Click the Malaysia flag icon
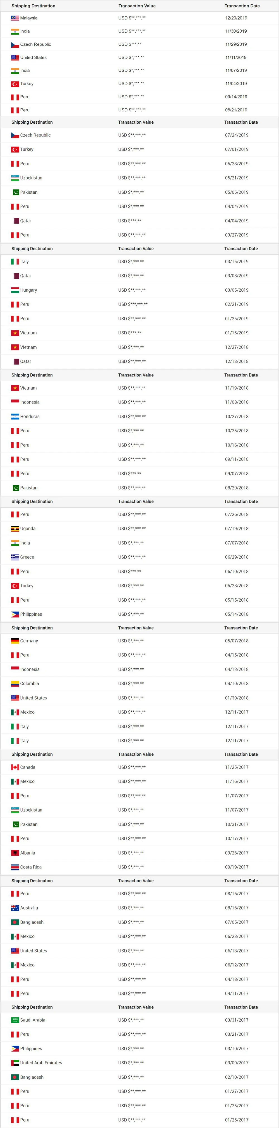This screenshot has height=1128, width=279. 15,18
